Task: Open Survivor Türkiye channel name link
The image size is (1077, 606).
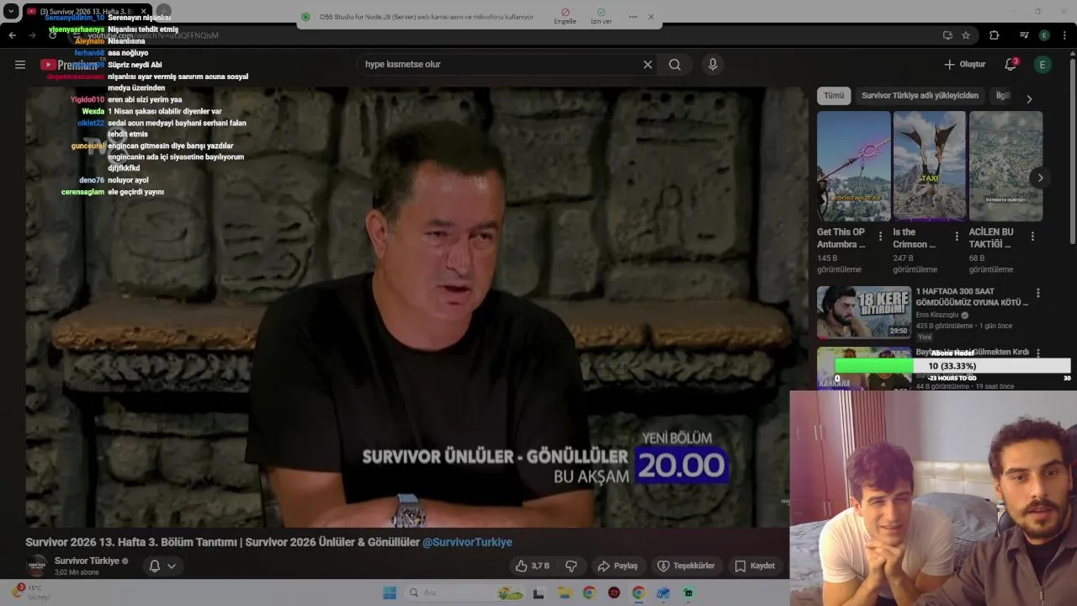Action: tap(87, 561)
